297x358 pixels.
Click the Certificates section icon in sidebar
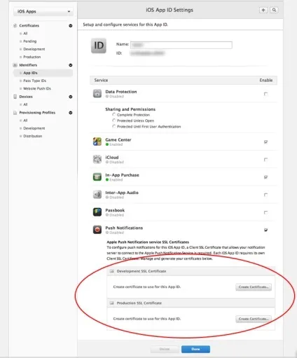coord(15,25)
